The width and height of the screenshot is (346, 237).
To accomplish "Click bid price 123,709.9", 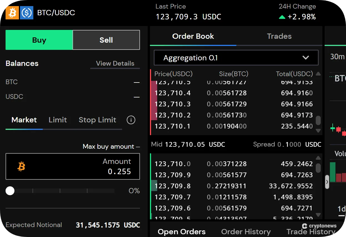I will pyautogui.click(x=172, y=175).
